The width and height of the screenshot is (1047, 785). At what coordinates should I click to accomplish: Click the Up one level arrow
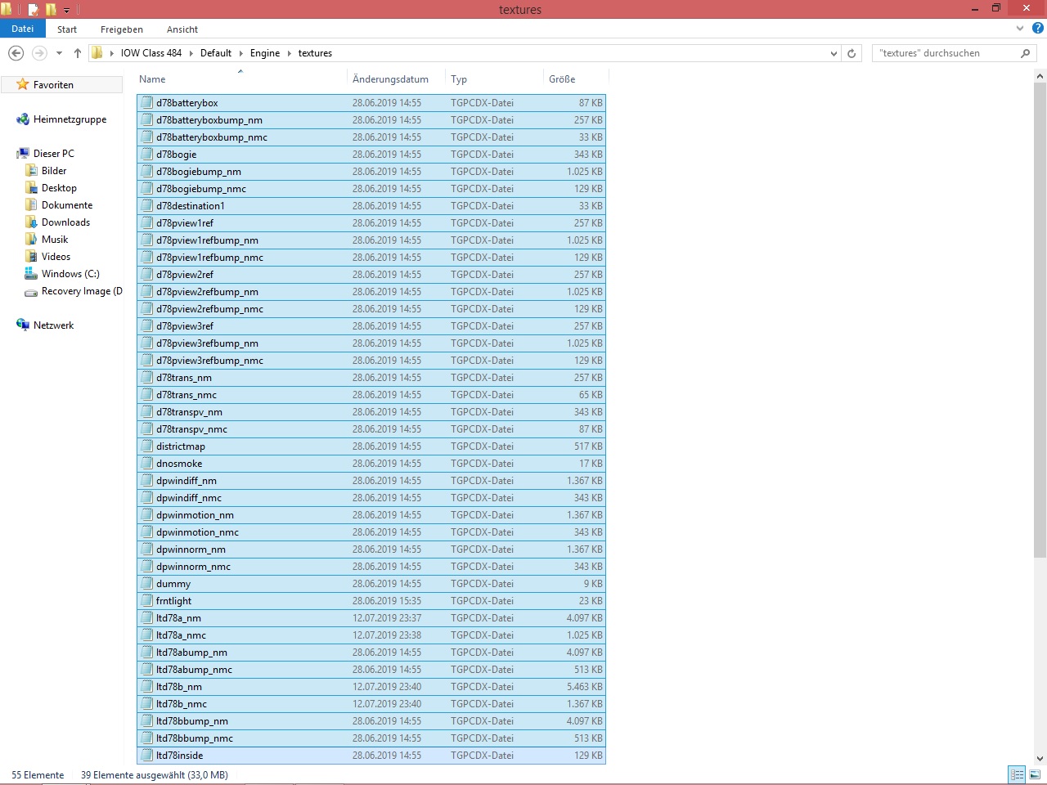[x=78, y=53]
